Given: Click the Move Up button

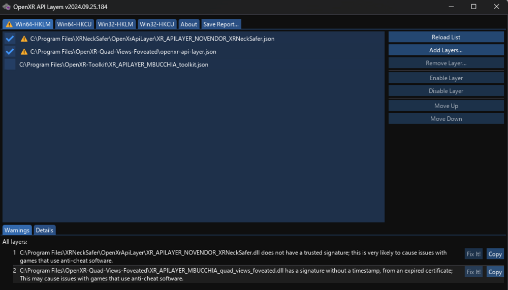Looking at the screenshot, I should tap(446, 106).
